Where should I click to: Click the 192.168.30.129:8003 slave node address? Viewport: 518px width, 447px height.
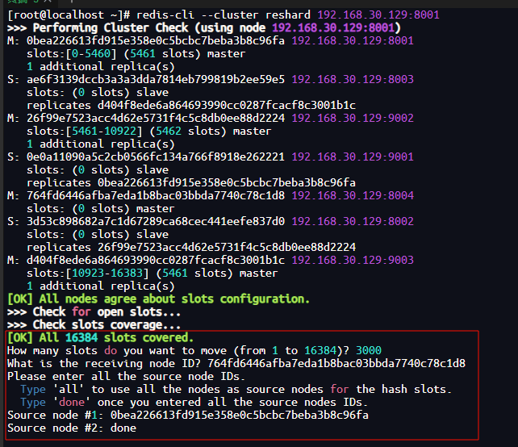352,79
